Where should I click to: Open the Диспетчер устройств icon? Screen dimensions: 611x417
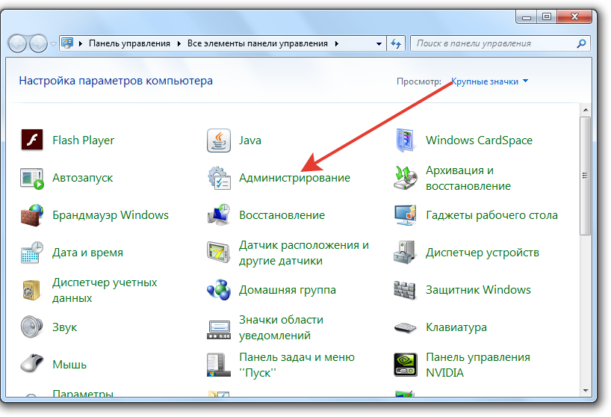(406, 252)
